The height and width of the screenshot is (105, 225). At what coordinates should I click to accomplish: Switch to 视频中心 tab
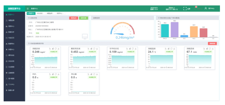(60, 13)
